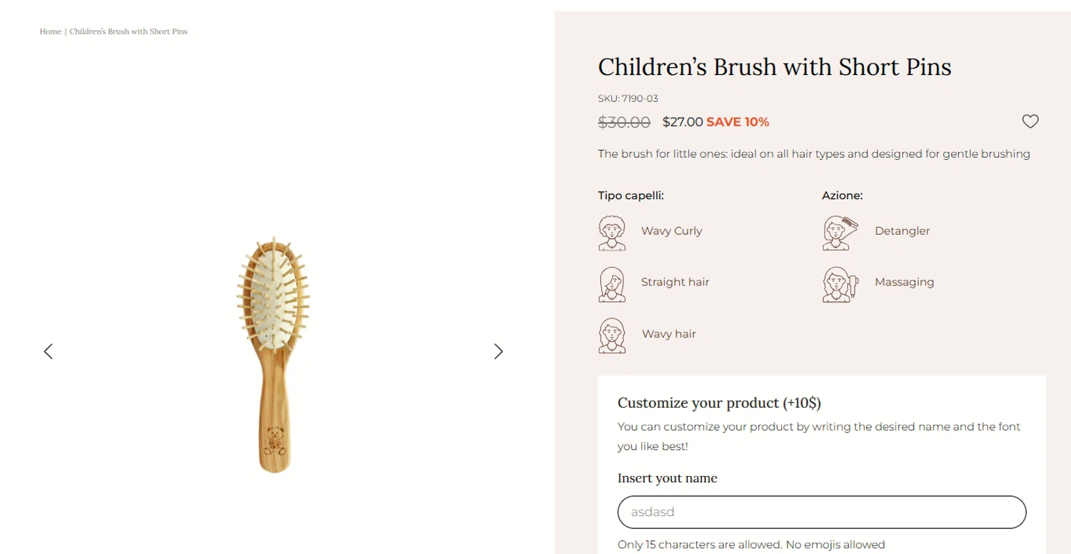This screenshot has height=554, width=1071.
Task: Click the crossed-out $30.00 original price
Action: click(x=624, y=122)
